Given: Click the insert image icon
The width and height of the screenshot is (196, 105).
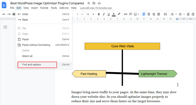Looking at the screenshot, I should point(135,14).
